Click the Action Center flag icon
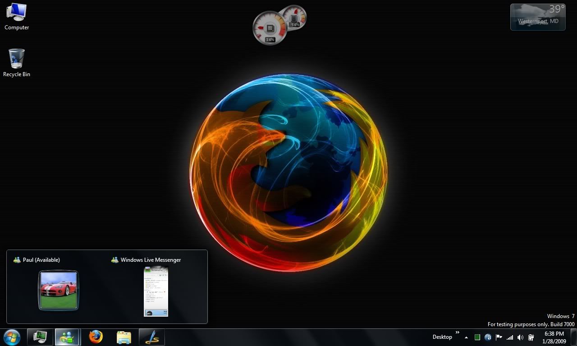Screen dimensions: 577x346 point(499,337)
